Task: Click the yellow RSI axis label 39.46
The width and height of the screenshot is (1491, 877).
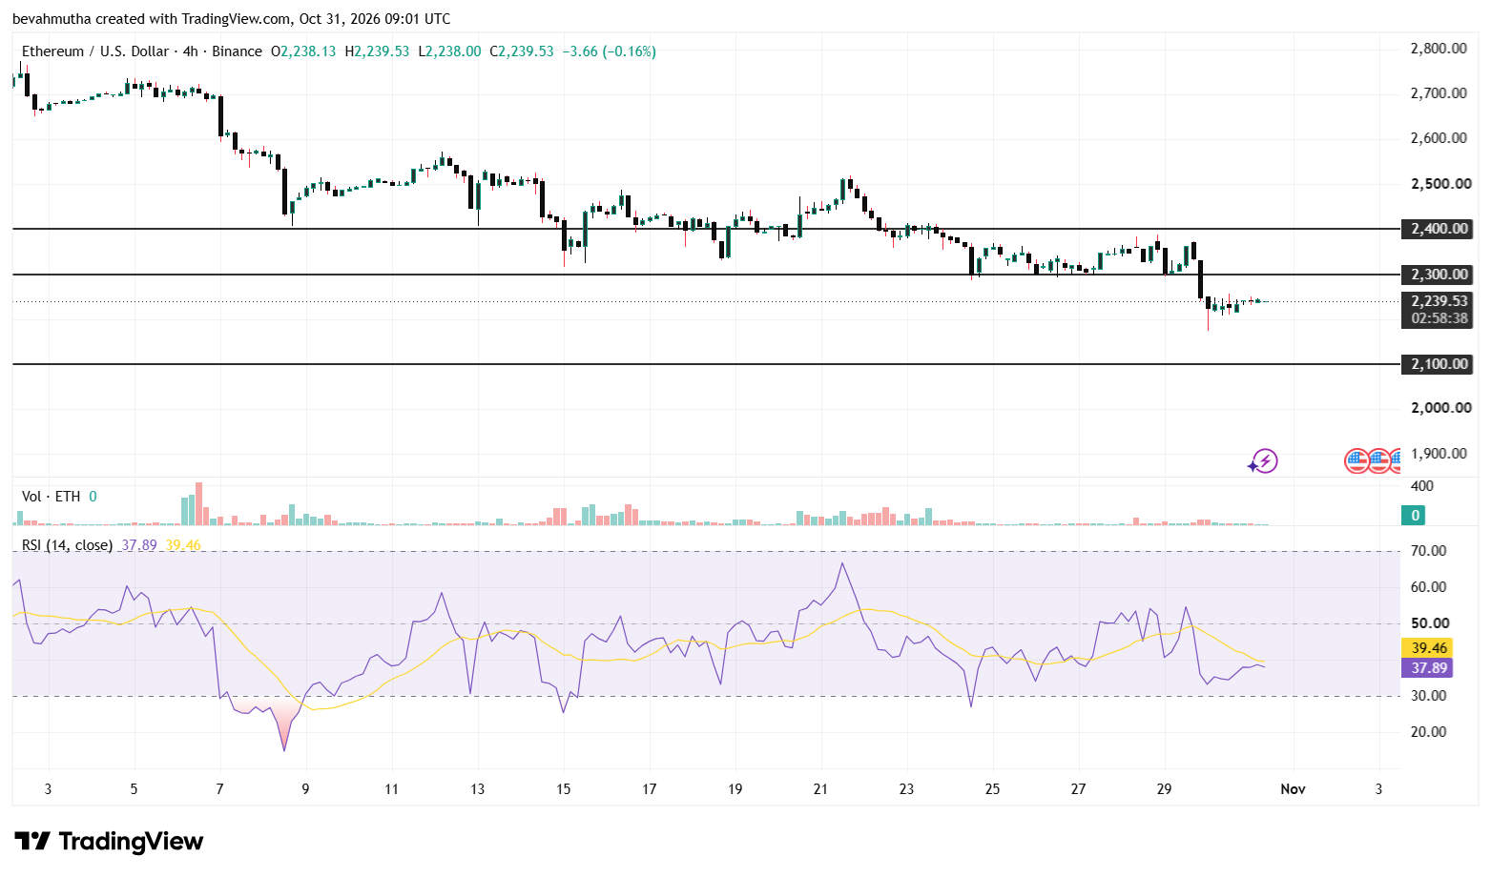Action: (1428, 648)
